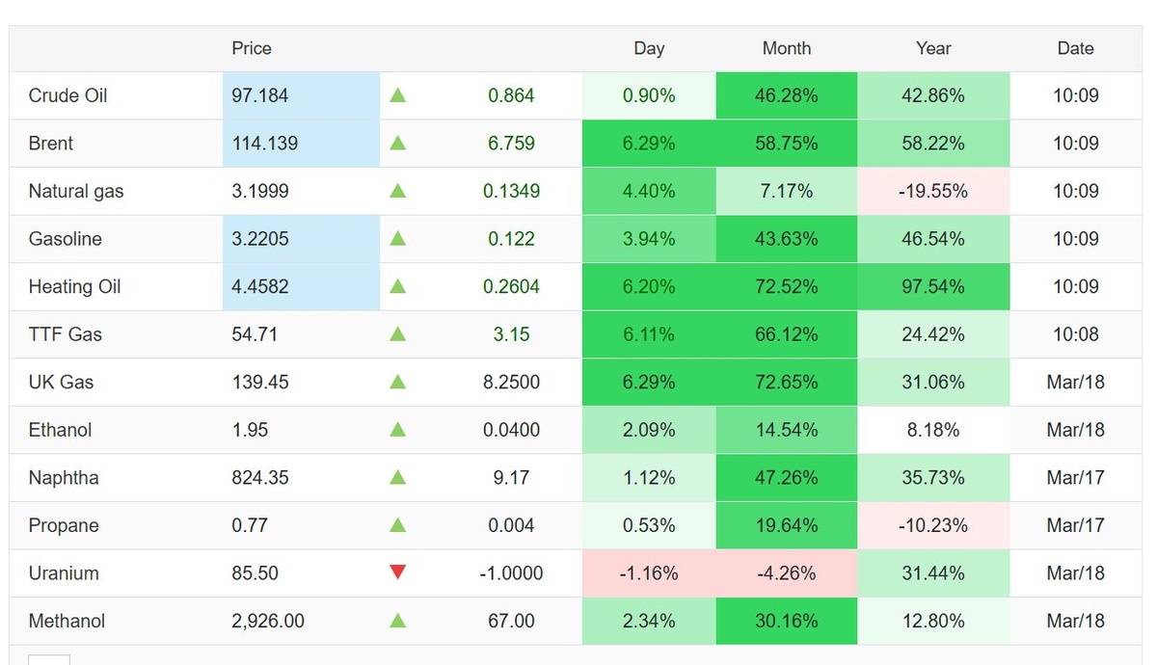Click the Year column header
This screenshot has height=665, width=1157.
tap(933, 48)
